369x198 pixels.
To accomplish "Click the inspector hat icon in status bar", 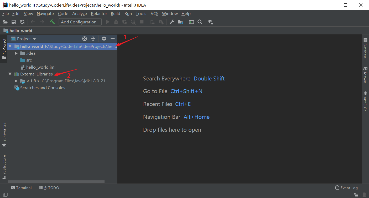I will [x=364, y=195].
